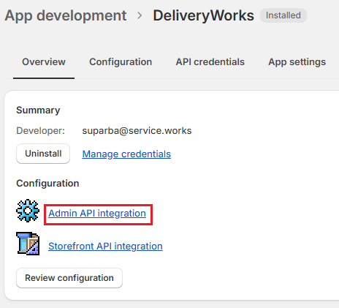Click the Configuration section heading
This screenshot has height=308, width=339.
coord(47,184)
